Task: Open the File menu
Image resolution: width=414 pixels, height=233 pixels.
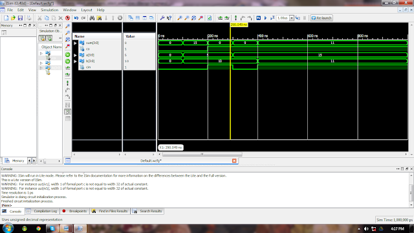Action: pyautogui.click(x=10, y=10)
